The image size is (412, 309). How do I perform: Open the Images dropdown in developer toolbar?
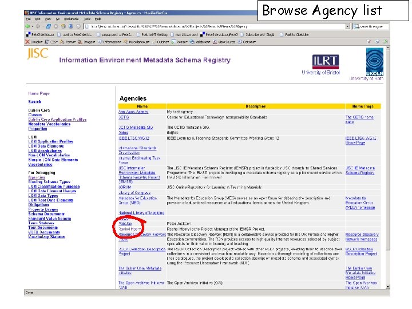pos(86,42)
